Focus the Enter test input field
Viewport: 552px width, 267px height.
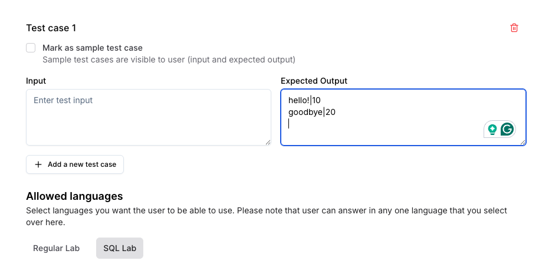point(149,117)
